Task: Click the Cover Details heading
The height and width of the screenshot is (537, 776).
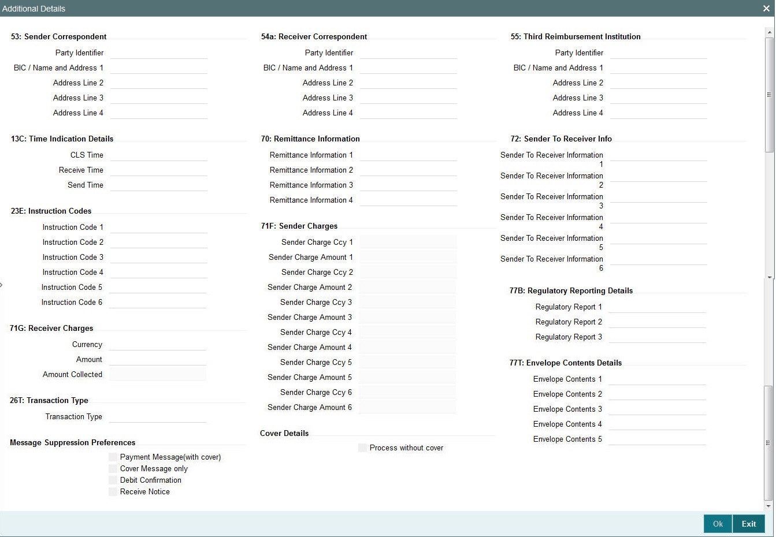Action: tap(284, 433)
